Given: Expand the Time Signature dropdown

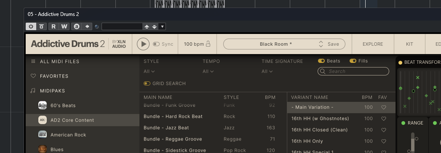Looking at the screenshot, I should (267, 71).
